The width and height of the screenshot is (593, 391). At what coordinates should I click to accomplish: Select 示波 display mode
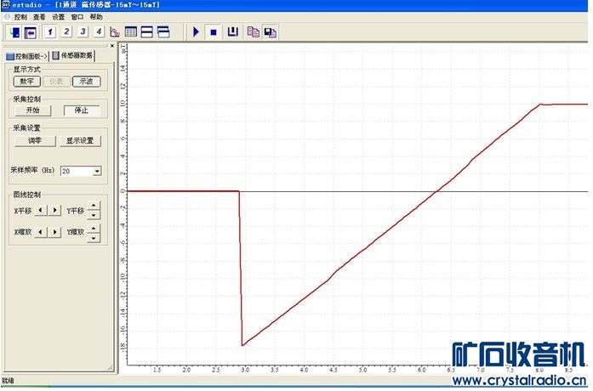click(x=86, y=82)
